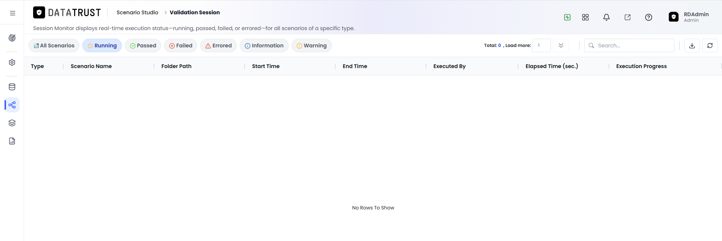Click the RDAdmin user avatar
This screenshot has height=241, width=722.
(x=673, y=17)
